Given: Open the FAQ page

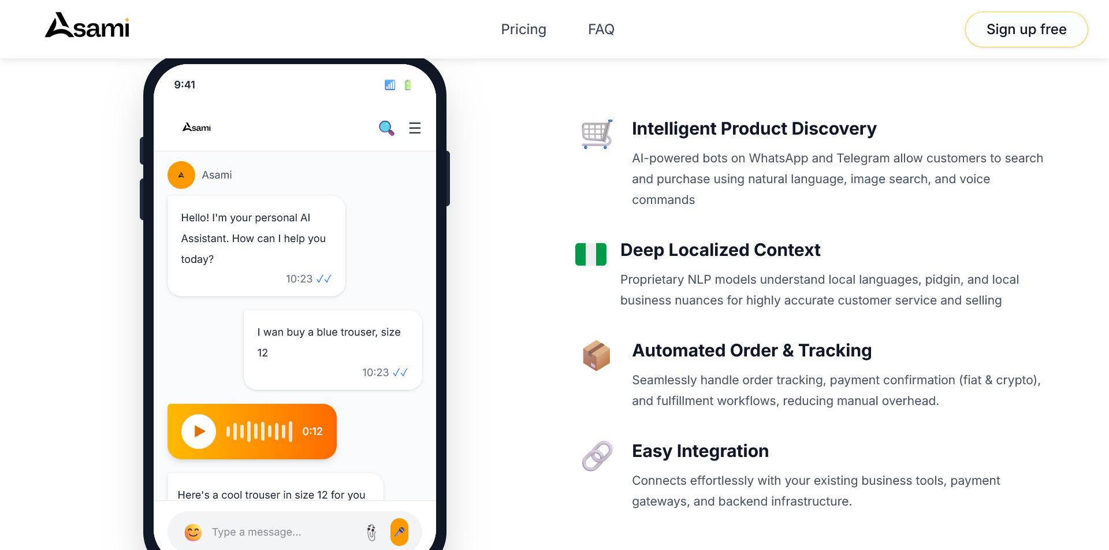Looking at the screenshot, I should click(601, 29).
